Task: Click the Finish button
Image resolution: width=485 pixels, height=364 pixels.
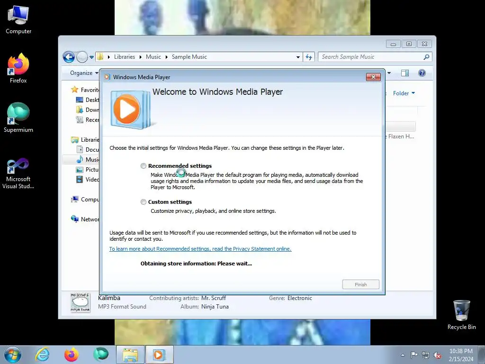Action: pyautogui.click(x=360, y=284)
